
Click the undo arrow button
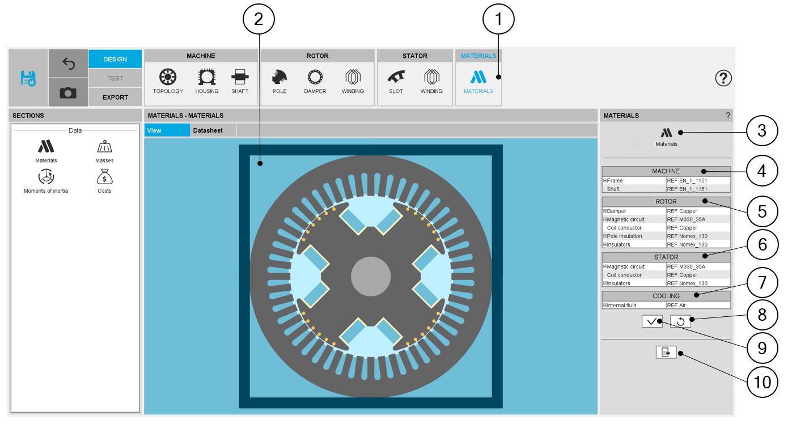pyautogui.click(x=68, y=64)
